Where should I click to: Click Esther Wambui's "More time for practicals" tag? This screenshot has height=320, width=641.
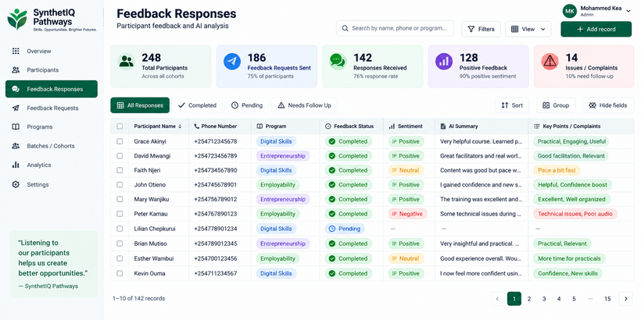pyautogui.click(x=569, y=258)
